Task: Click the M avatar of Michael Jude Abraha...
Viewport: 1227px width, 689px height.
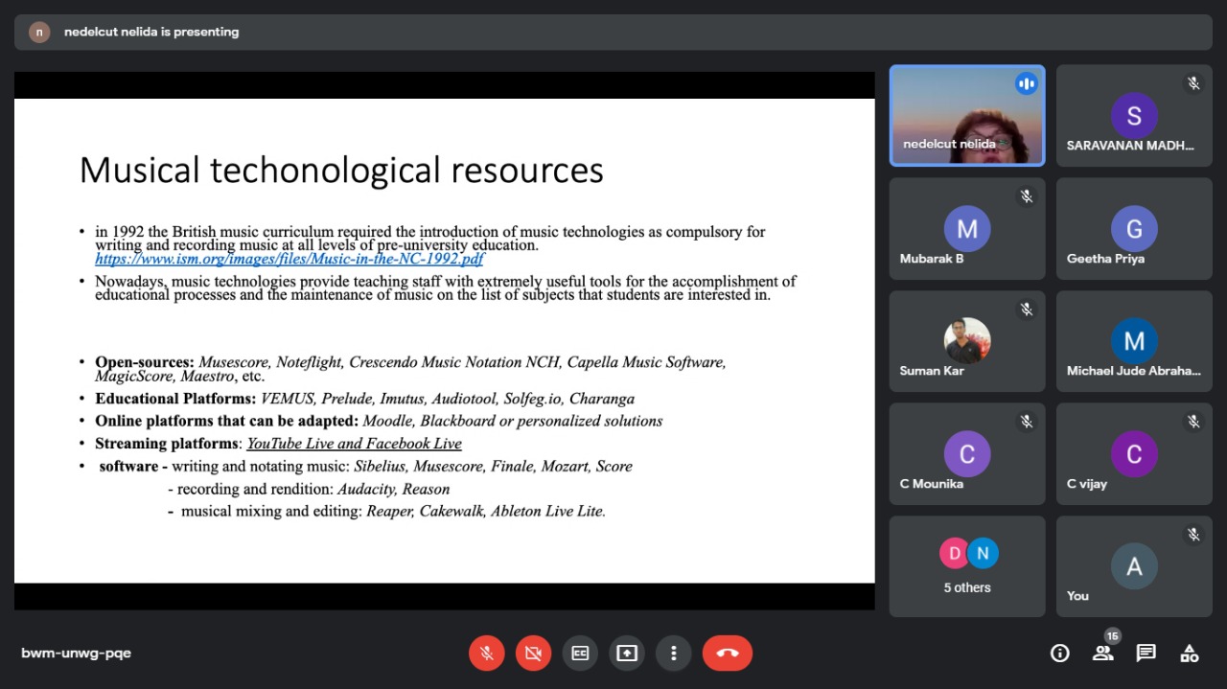Action: (x=1134, y=340)
